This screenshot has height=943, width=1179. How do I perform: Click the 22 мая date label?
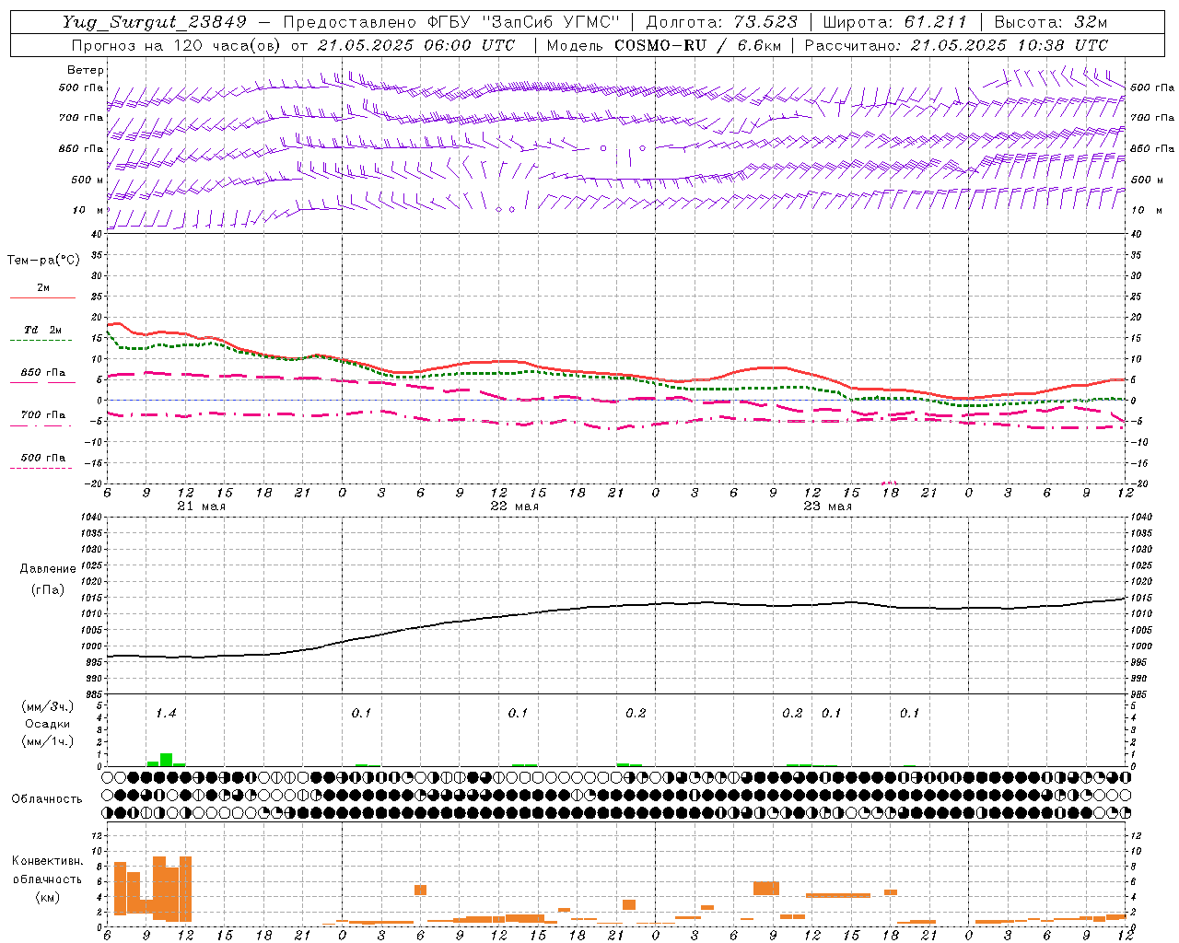tap(515, 506)
